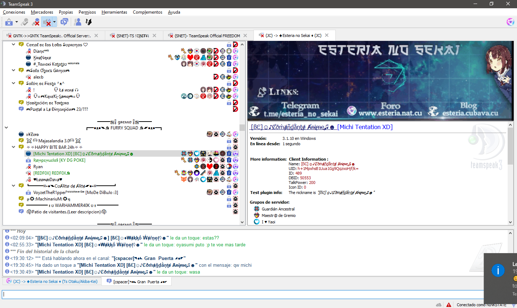Screen dimensions: 517x308
Task: Collapse the HAPPY BITE BAR 24h channel
Action: point(14,147)
